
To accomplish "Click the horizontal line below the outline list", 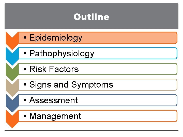I will coord(91,130).
